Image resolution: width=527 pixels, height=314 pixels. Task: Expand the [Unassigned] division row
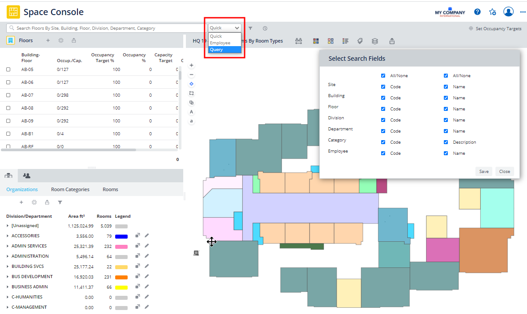click(8, 226)
